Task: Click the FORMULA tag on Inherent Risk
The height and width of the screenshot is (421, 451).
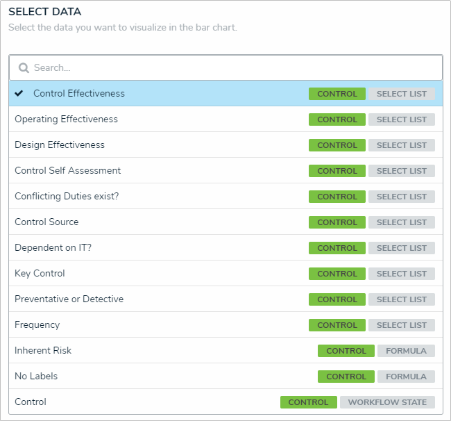Action: coord(406,351)
